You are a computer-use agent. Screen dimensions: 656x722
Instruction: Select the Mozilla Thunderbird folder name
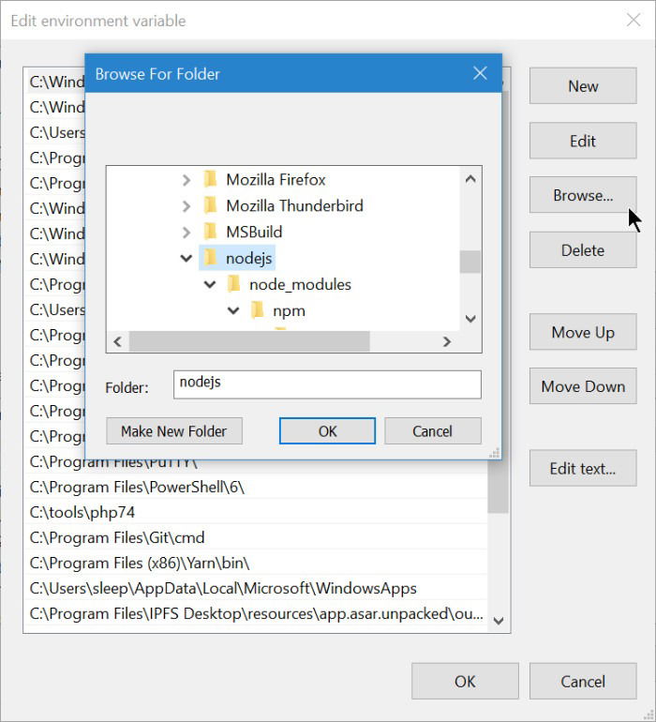(294, 206)
